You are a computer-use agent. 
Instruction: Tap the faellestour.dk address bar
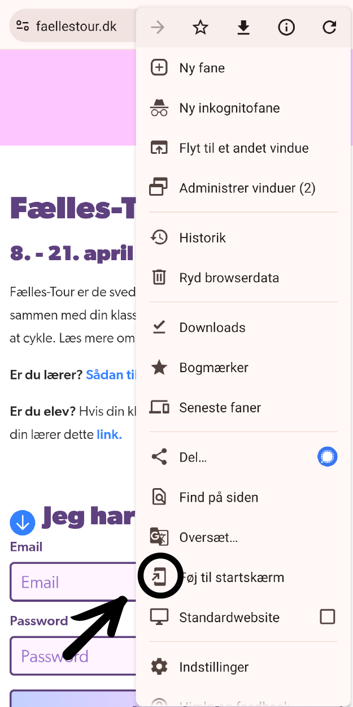pyautogui.click(x=76, y=26)
